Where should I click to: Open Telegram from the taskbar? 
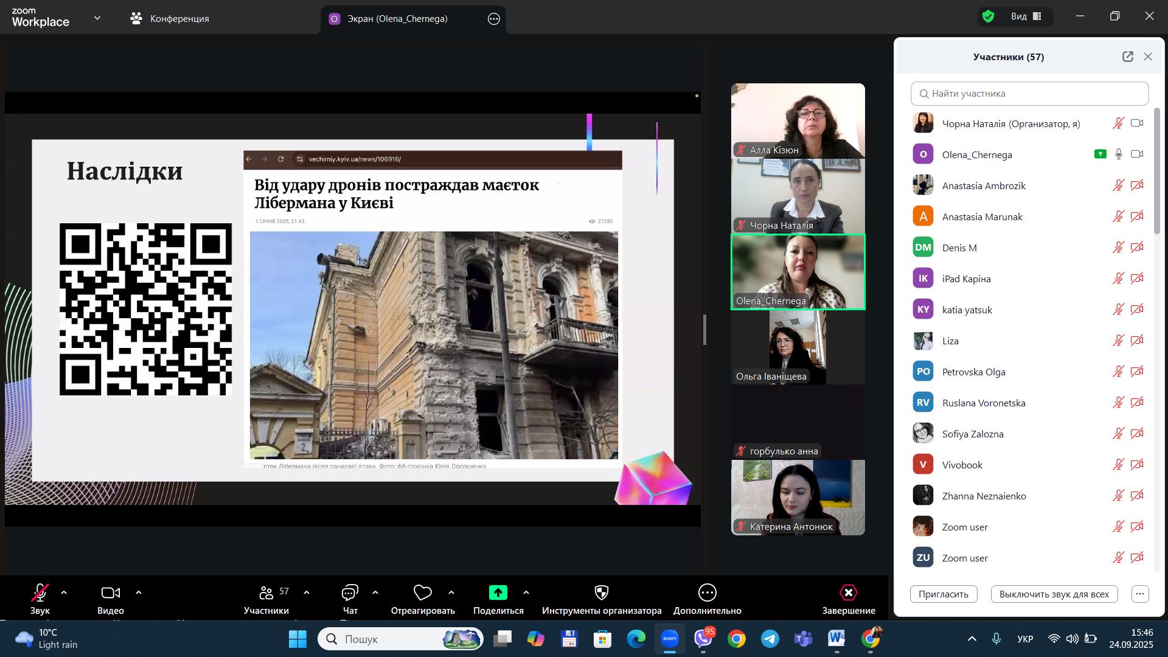coord(770,639)
